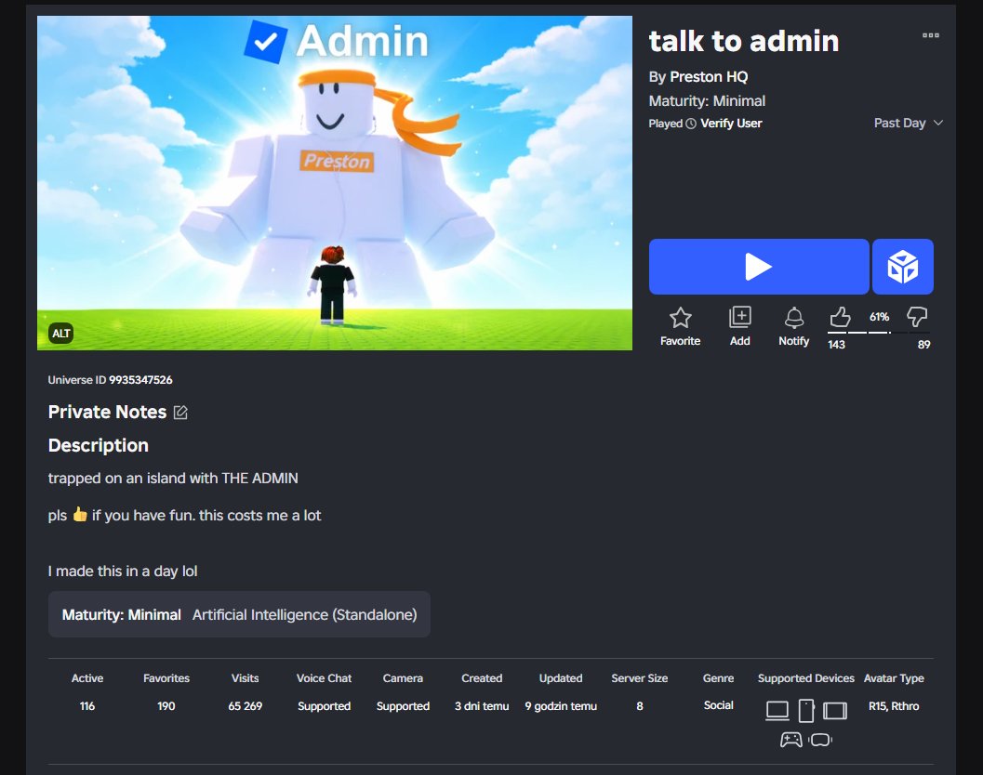Click the thumbs up like icon
This screenshot has width=983, height=775.
coord(840,317)
